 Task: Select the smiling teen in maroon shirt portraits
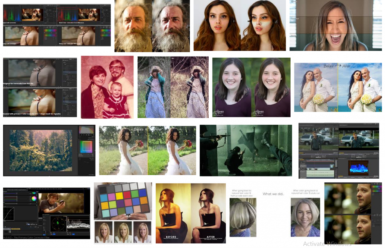pos(252,87)
